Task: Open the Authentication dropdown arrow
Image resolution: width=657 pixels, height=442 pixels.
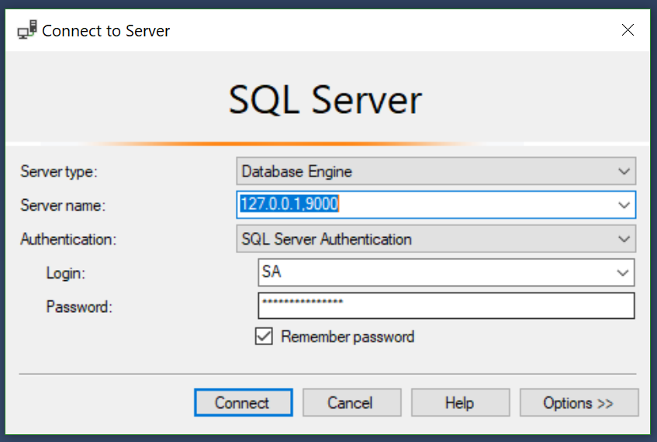Action: click(624, 239)
